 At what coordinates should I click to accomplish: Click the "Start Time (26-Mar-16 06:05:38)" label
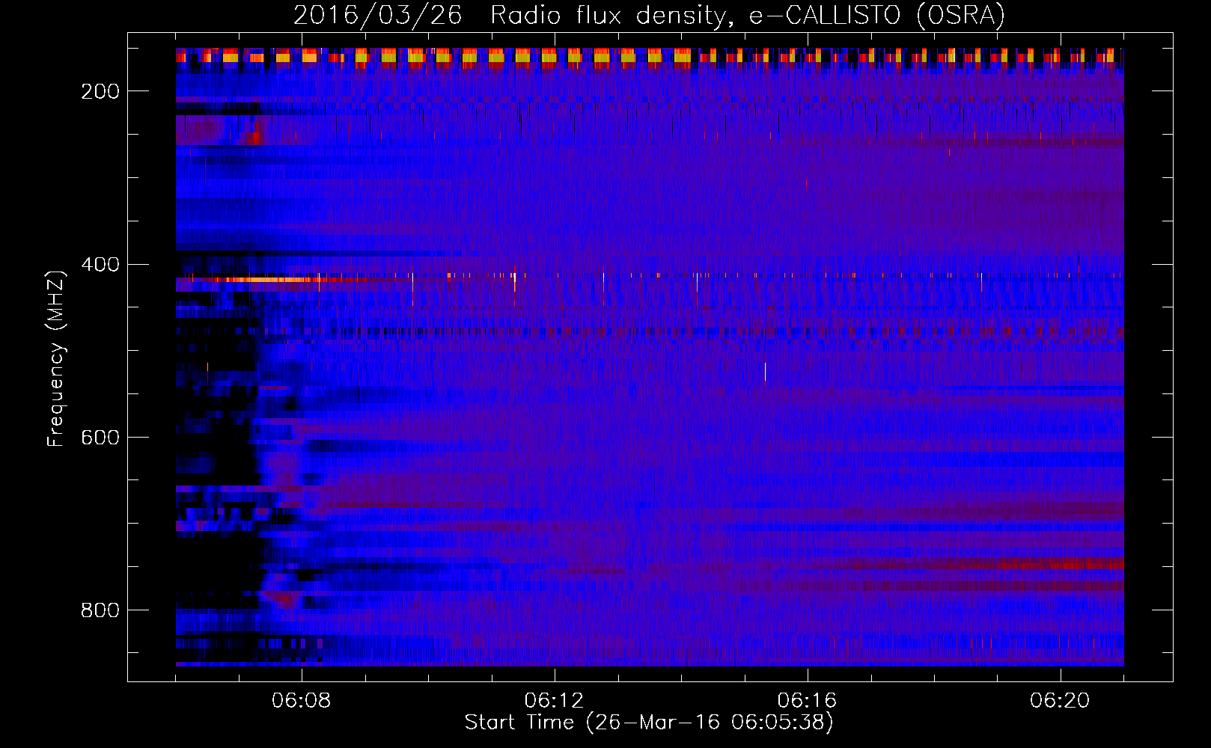pos(649,723)
